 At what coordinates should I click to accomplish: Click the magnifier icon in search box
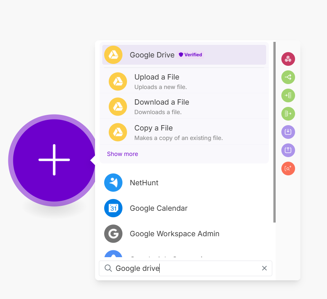108,268
